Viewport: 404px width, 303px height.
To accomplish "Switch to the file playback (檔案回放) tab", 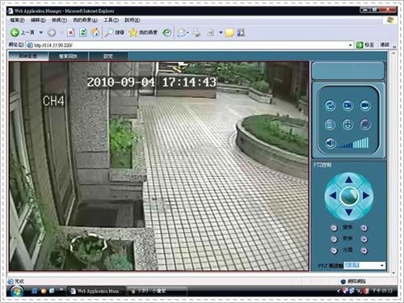I will point(68,57).
